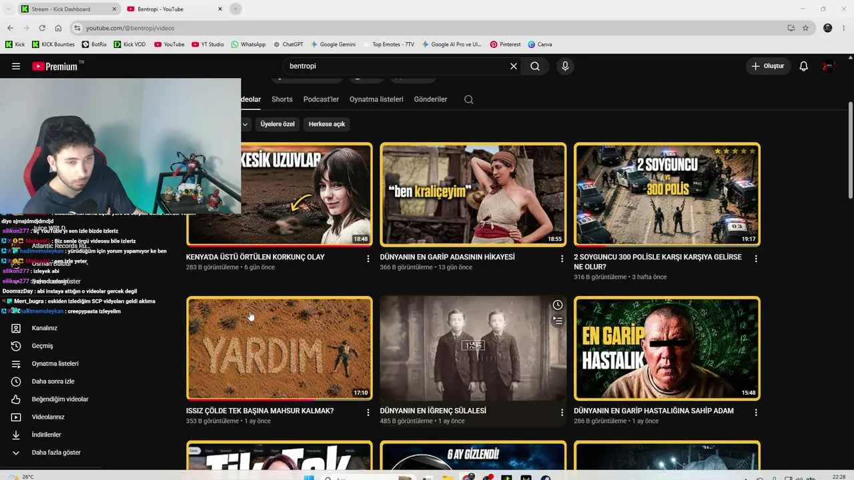854x480 pixels.
Task: Run the search with the magnifier button
Action: (535, 66)
